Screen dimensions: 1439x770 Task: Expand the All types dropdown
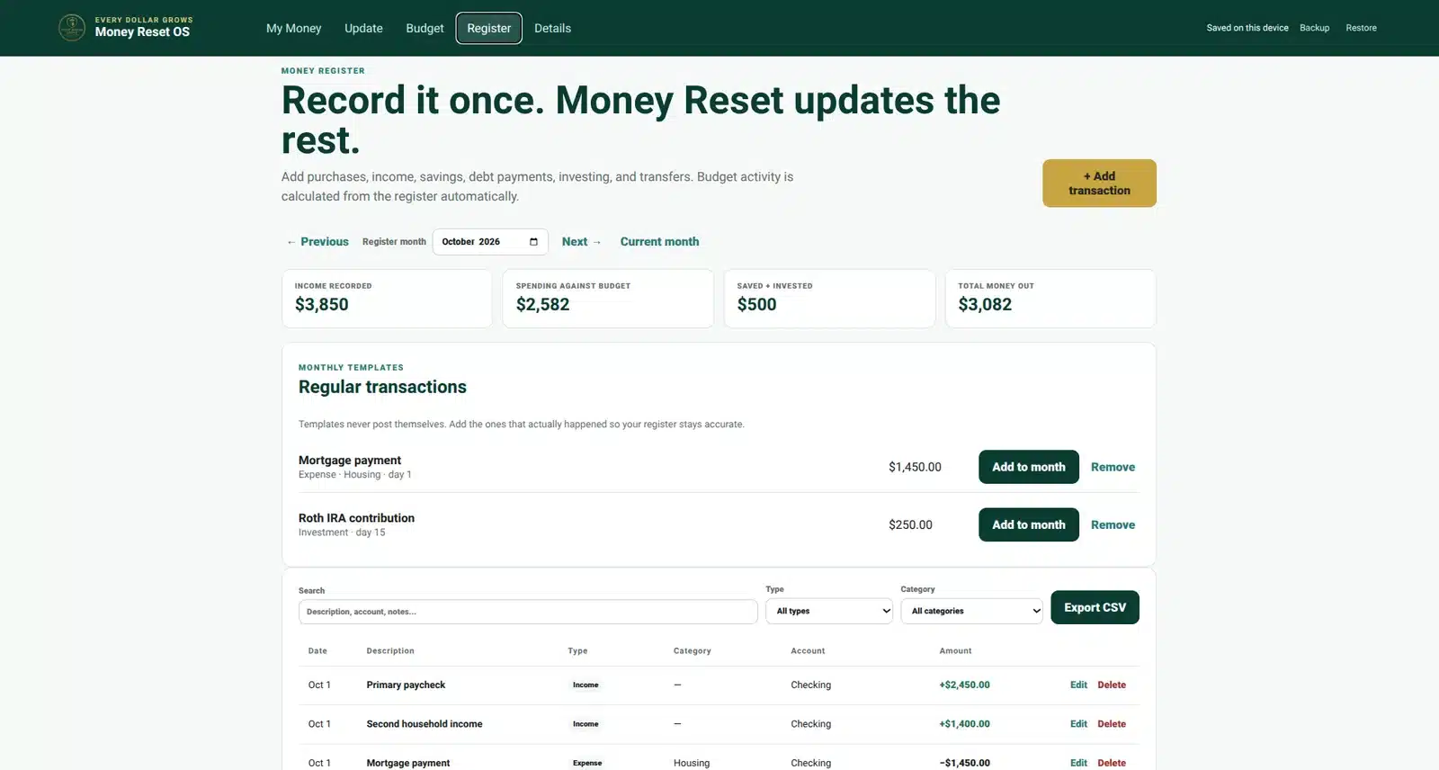pos(829,612)
